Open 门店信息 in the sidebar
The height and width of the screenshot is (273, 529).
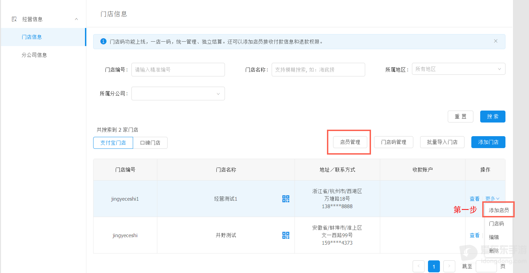tap(43, 37)
